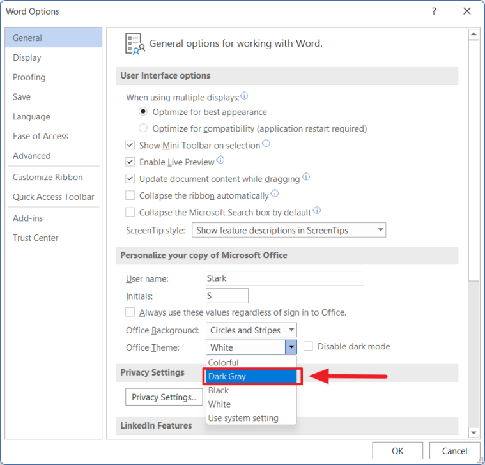Open the General category
Viewport: 485px width, 465px height.
click(x=54, y=38)
